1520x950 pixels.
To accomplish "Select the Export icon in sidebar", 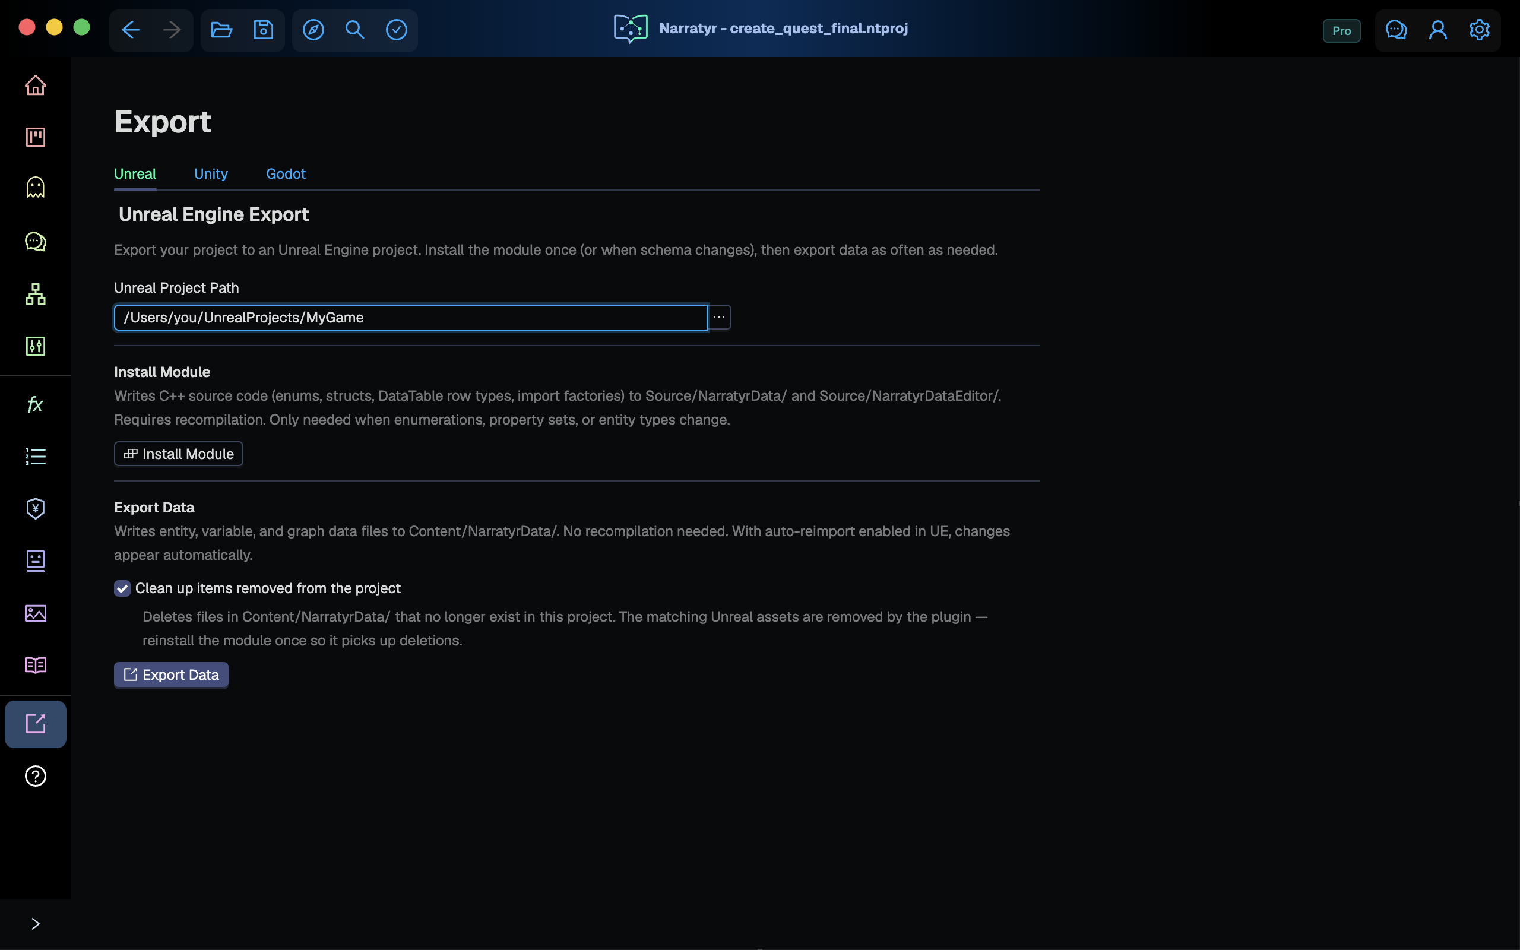I will coord(36,724).
